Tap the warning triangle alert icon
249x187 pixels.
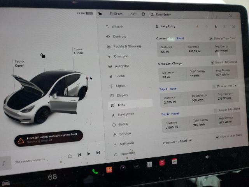(x=21, y=141)
